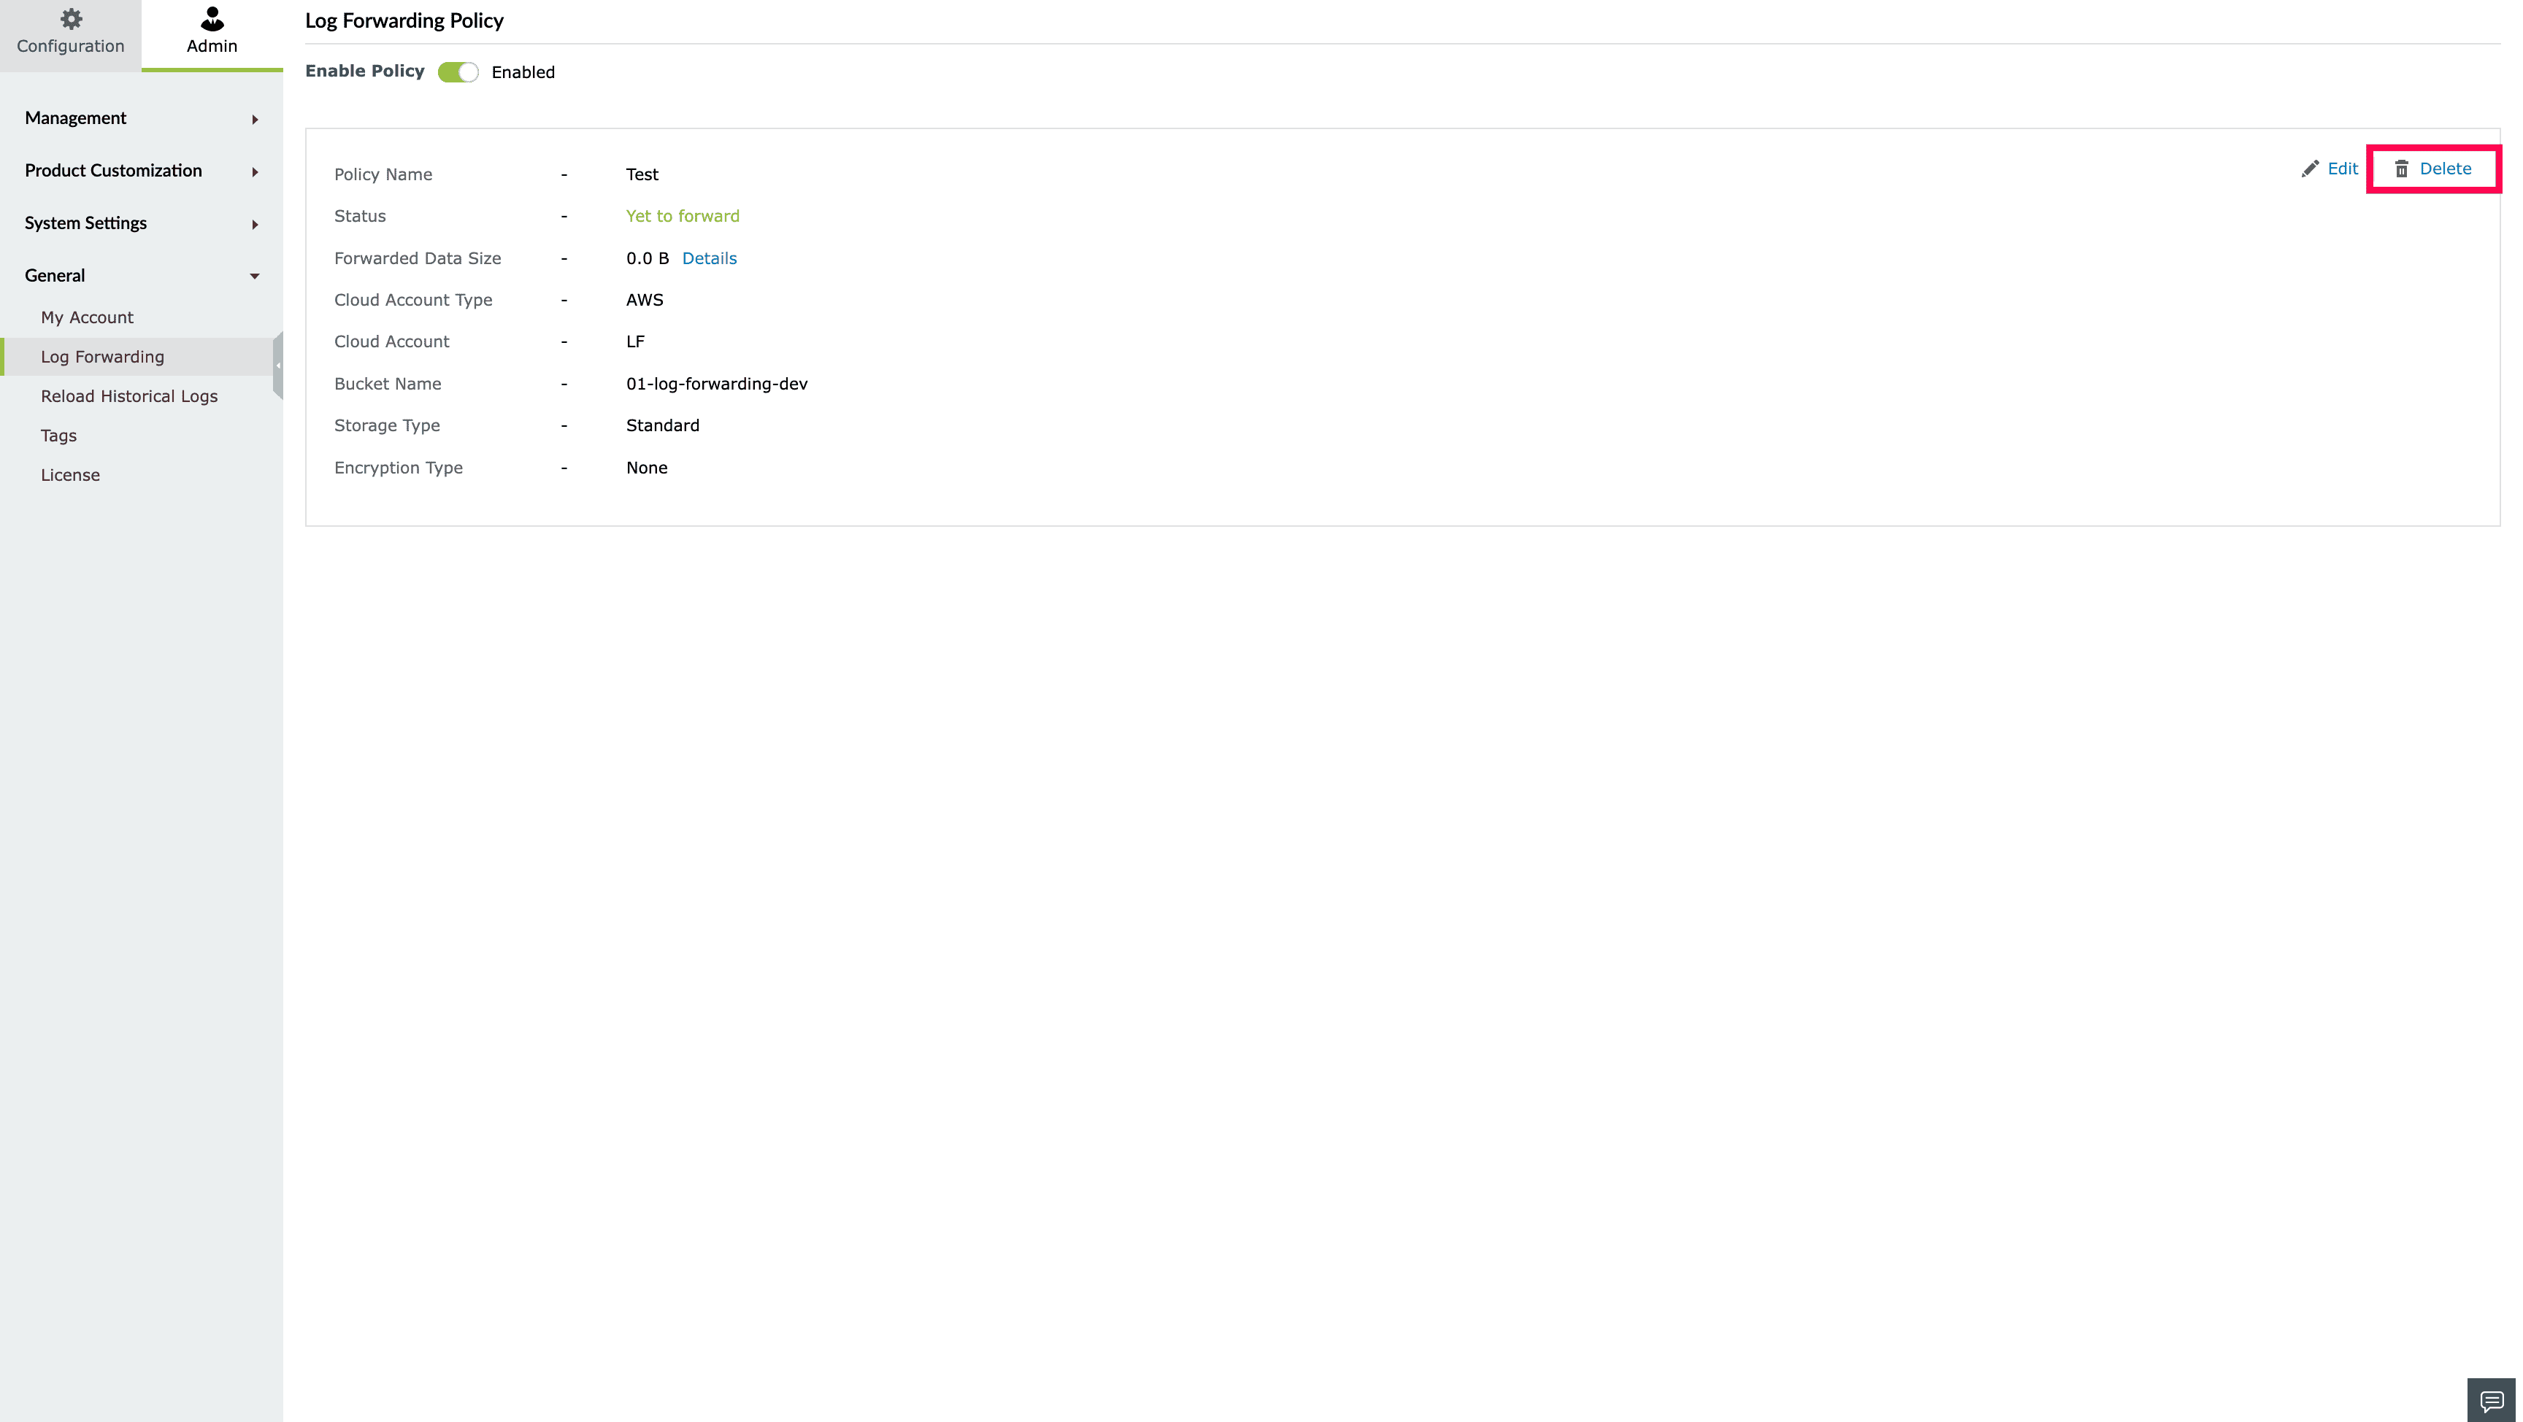Collapse the sidebar using handle arrow
The image size is (2523, 1422).
tap(278, 365)
